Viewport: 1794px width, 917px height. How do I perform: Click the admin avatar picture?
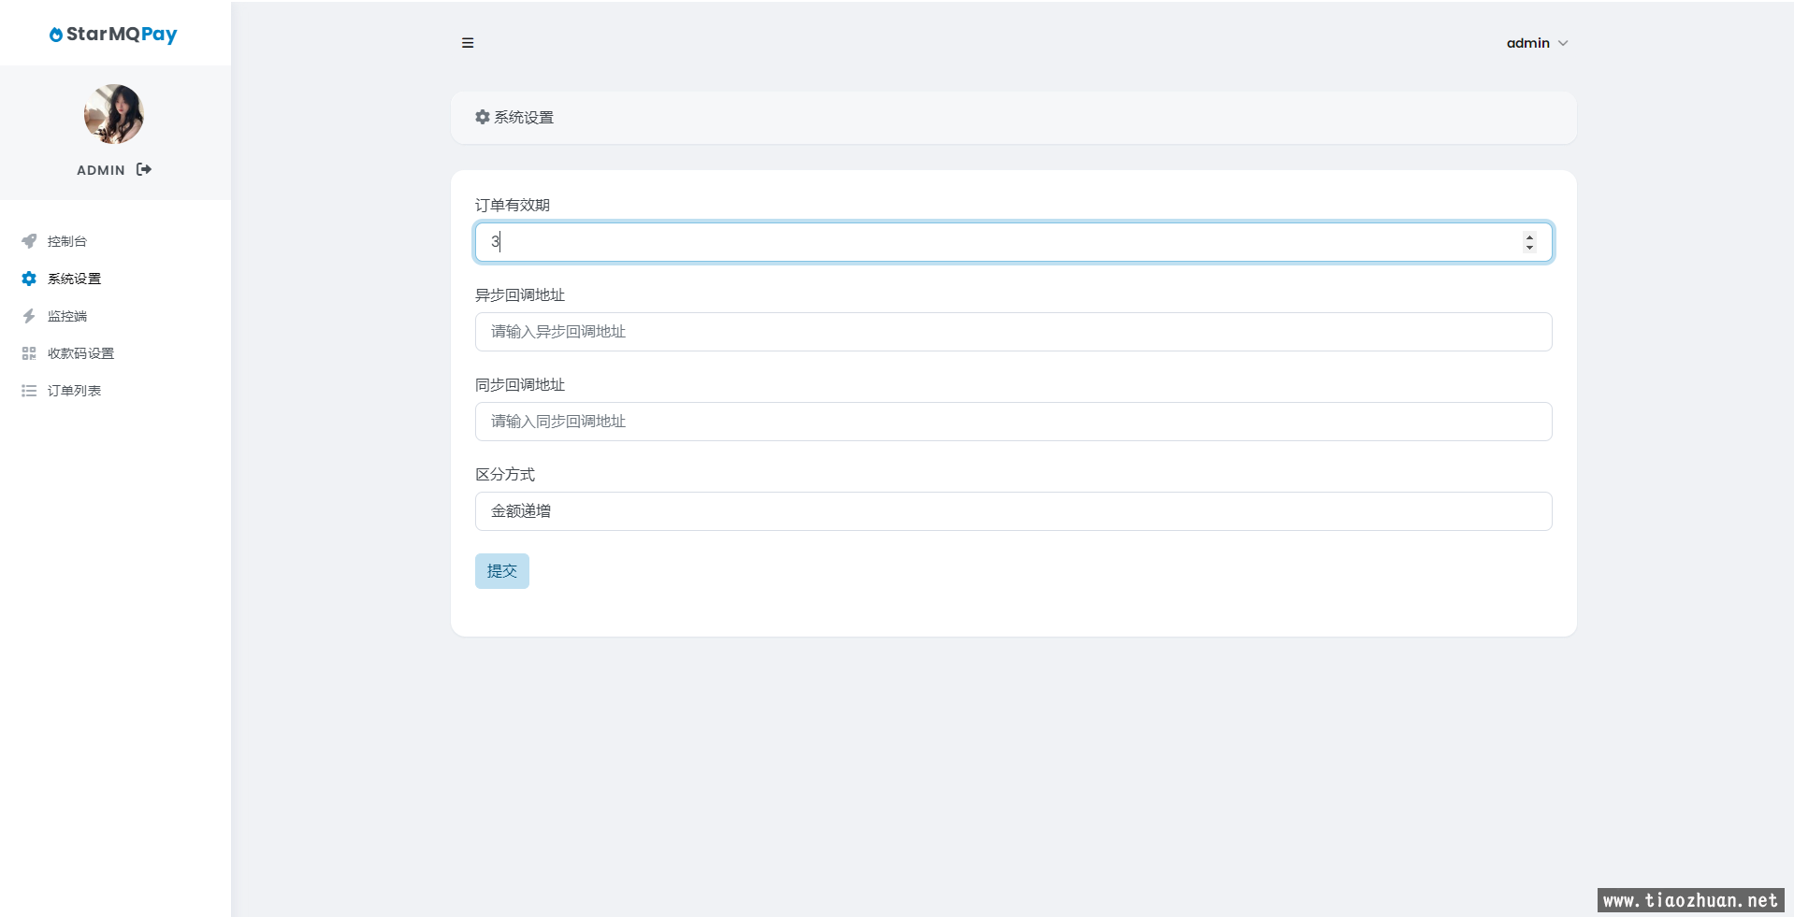pos(114,114)
